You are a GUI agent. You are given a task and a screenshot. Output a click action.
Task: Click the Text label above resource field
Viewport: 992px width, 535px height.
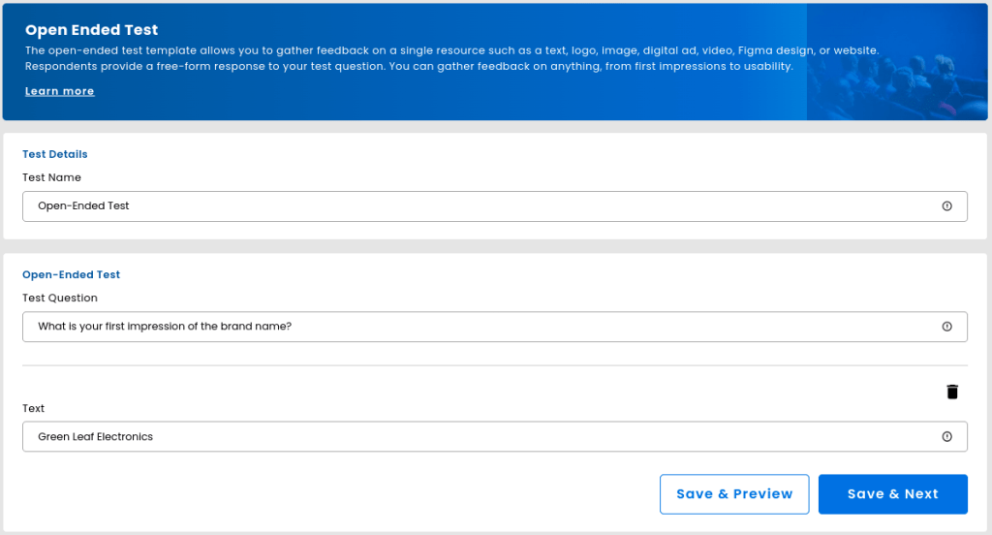pos(34,408)
